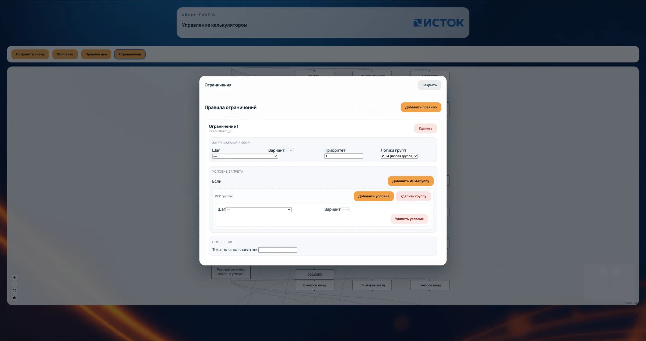Select the 900x1050 node

314,275
